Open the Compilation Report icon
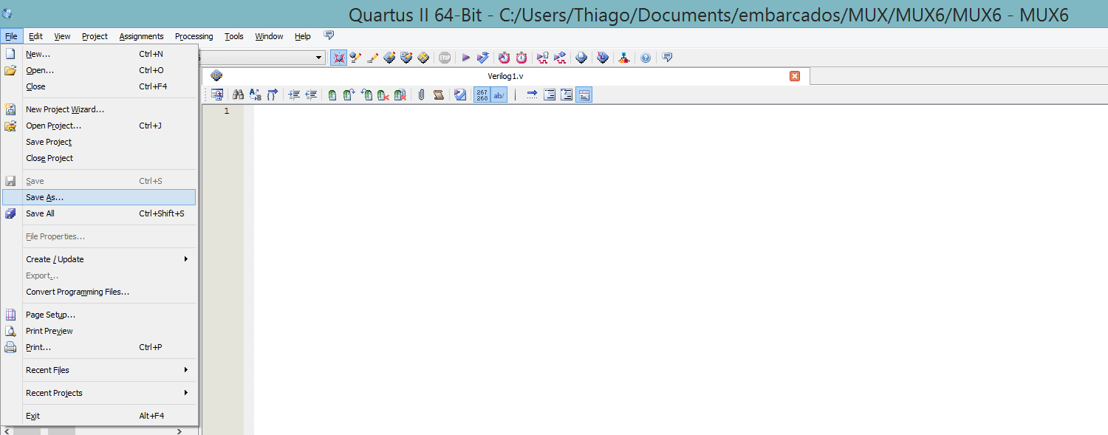 point(581,58)
